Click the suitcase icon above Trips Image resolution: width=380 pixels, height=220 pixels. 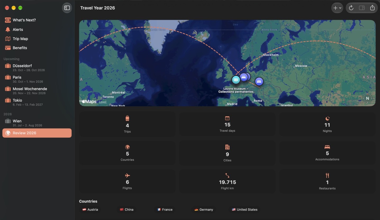[x=127, y=118]
